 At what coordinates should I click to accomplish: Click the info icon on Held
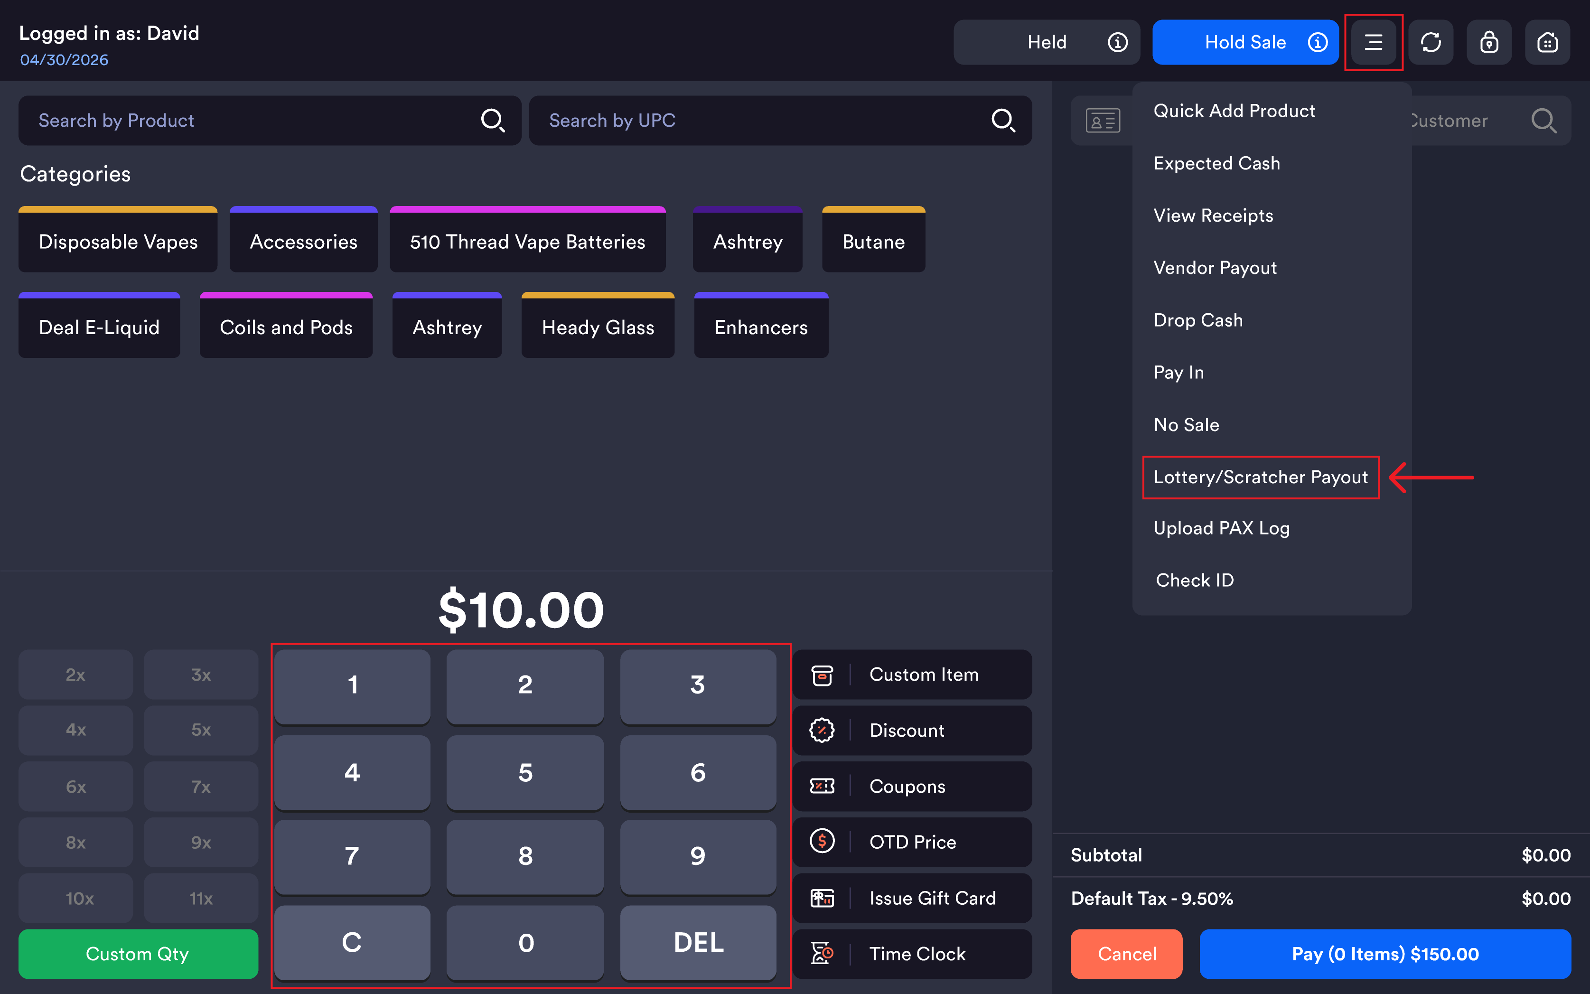1117,42
